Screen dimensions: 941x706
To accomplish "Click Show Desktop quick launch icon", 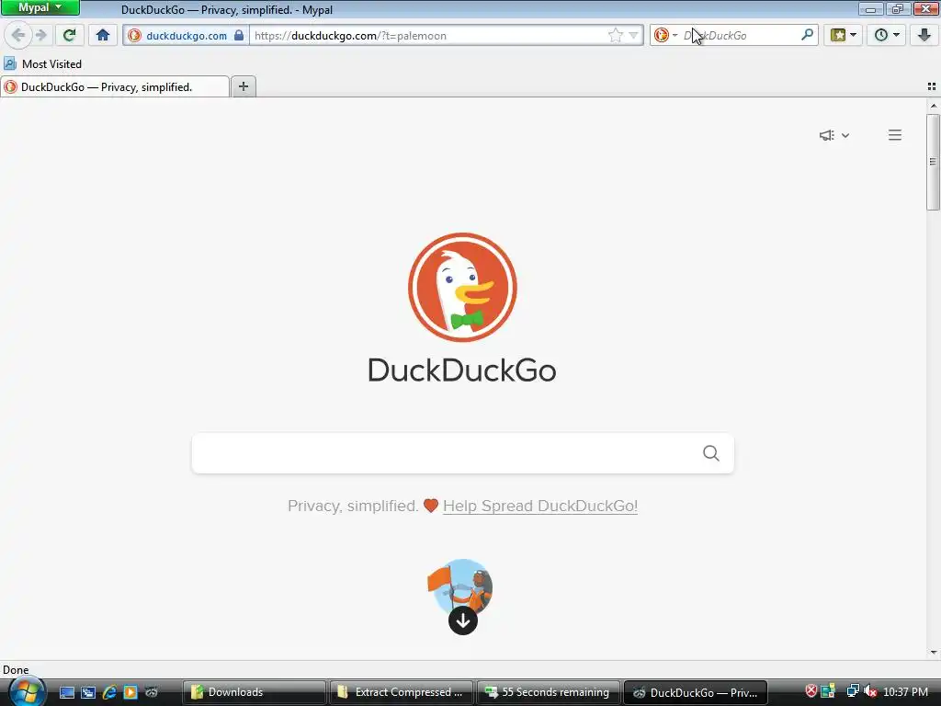I will 66,692.
